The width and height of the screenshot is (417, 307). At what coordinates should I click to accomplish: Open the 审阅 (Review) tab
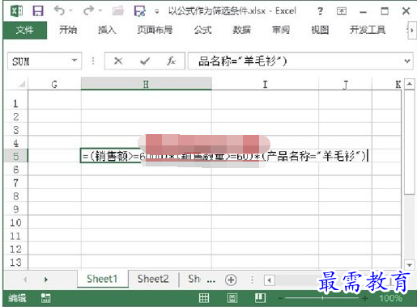point(281,30)
